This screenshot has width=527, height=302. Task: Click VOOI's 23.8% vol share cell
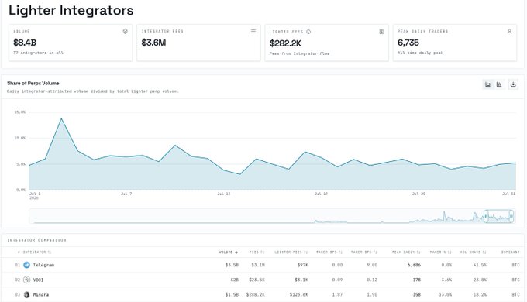point(480,280)
